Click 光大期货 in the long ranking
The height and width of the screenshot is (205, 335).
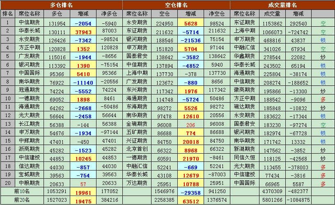(x=29, y=115)
